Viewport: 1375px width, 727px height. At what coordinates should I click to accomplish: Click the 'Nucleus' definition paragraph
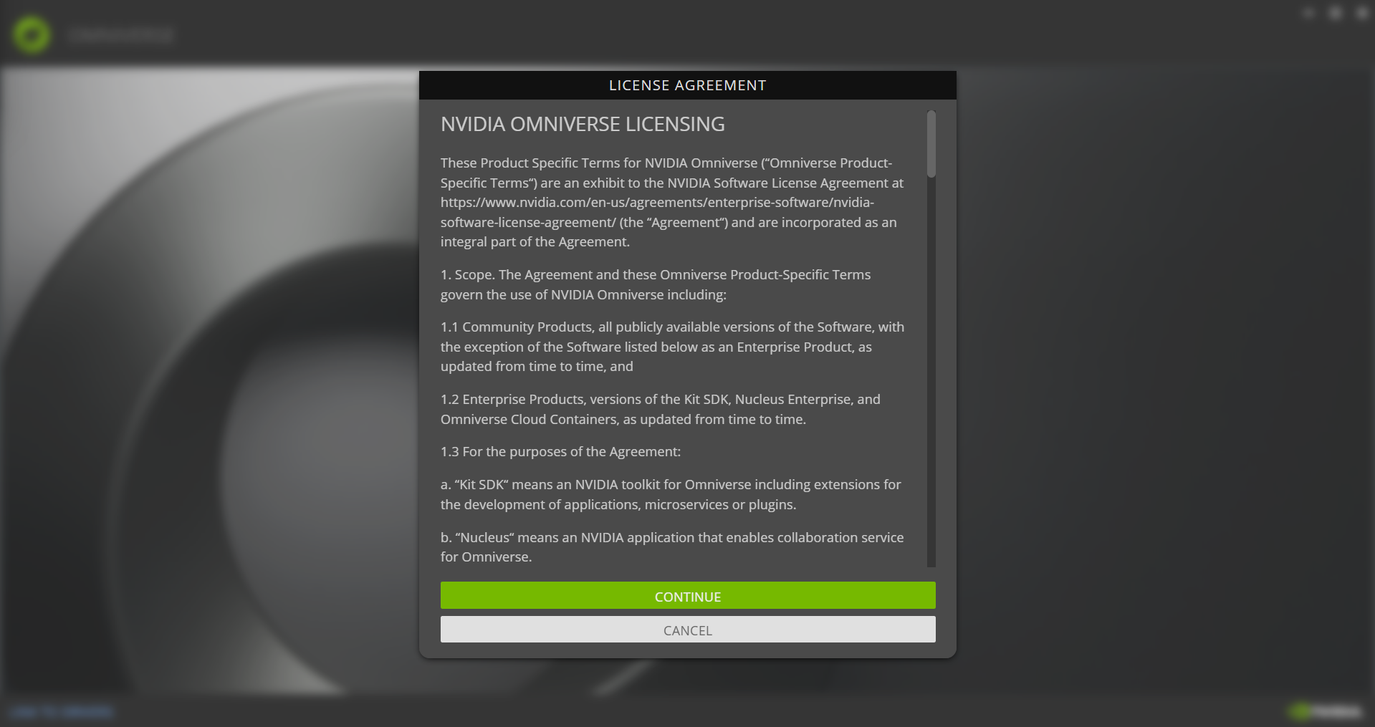pyautogui.click(x=672, y=547)
